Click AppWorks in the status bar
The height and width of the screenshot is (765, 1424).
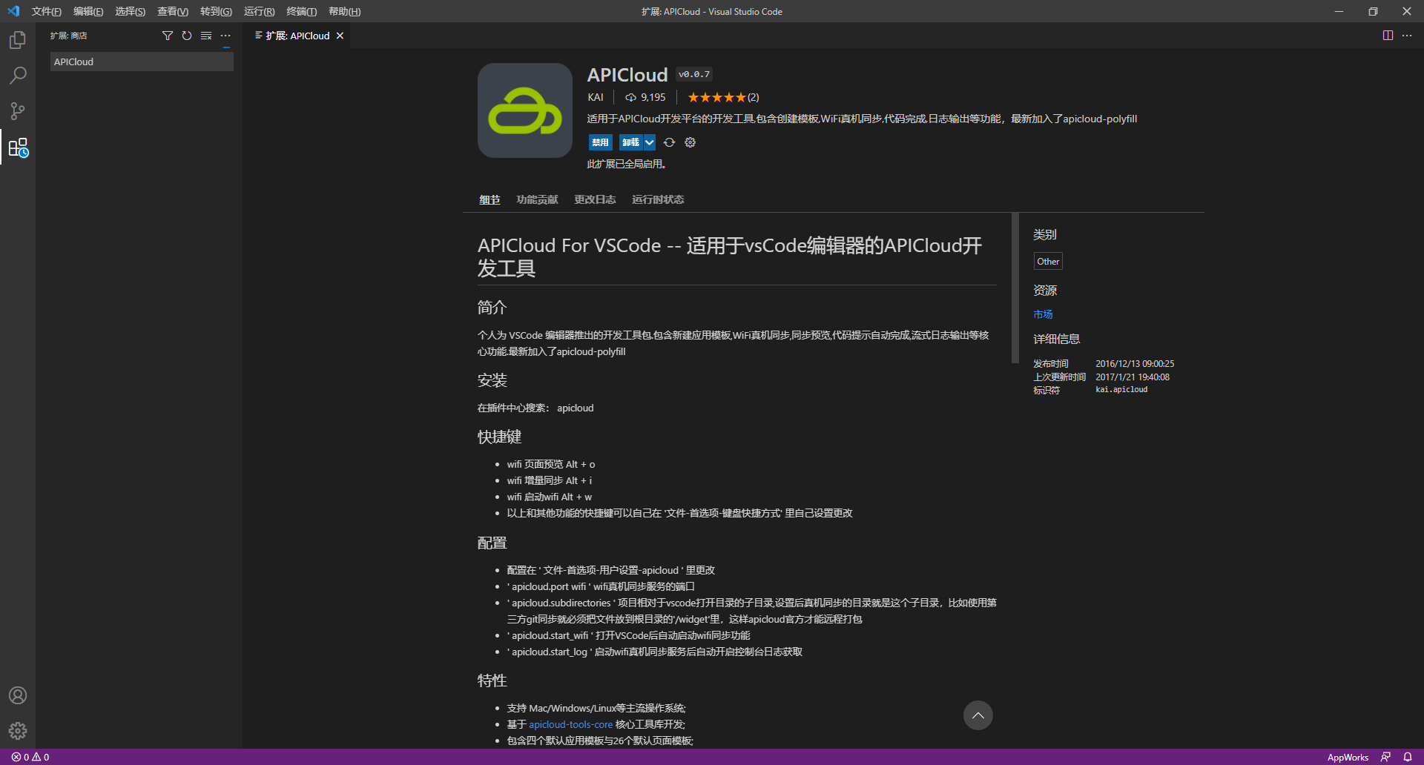(1348, 757)
